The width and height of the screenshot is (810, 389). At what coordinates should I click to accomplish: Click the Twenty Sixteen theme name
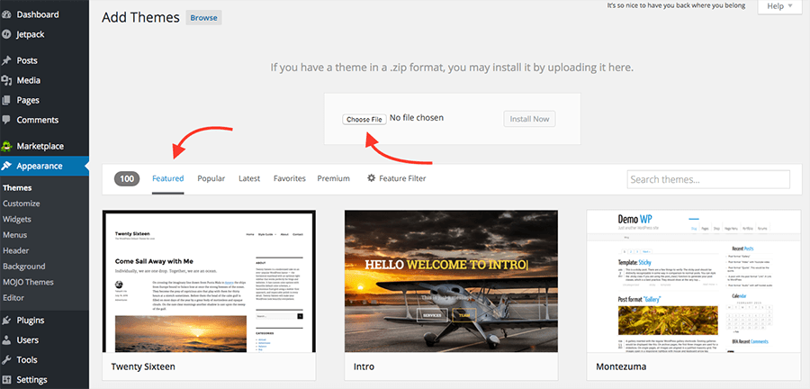143,366
